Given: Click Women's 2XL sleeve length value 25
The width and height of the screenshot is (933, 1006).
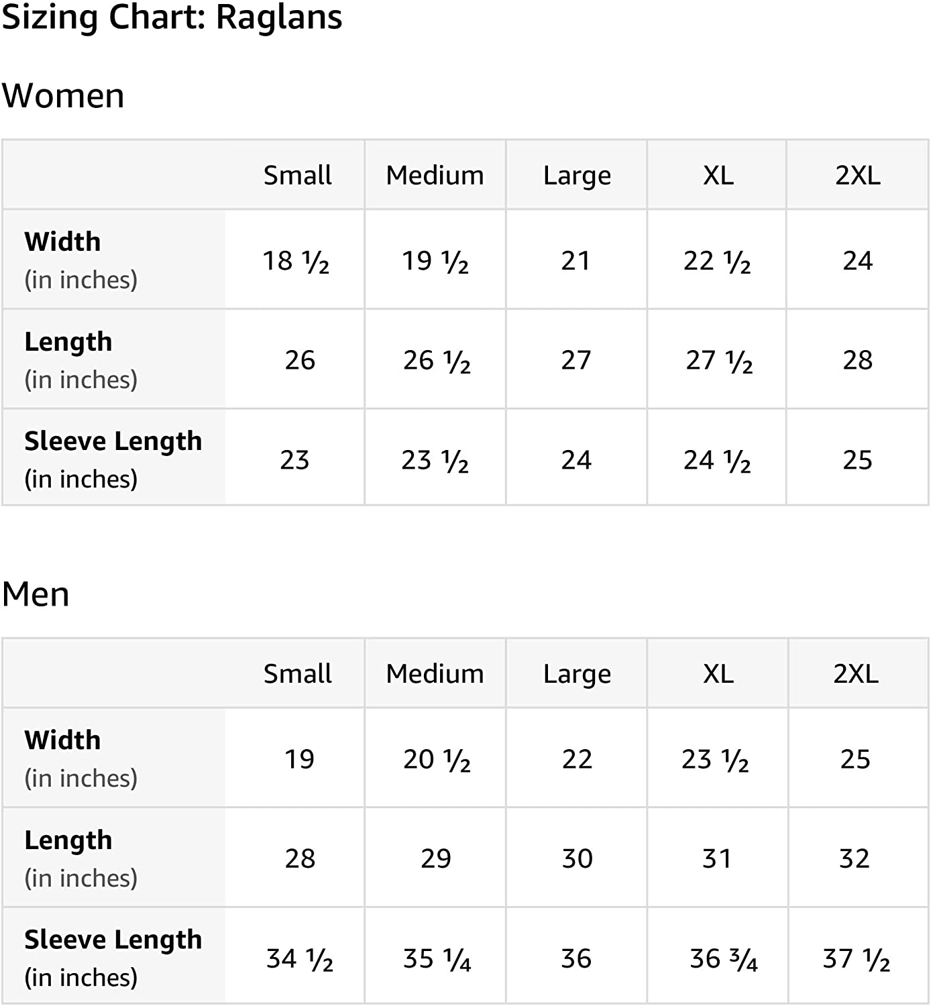Looking at the screenshot, I should coord(857,460).
